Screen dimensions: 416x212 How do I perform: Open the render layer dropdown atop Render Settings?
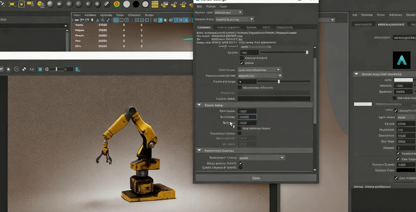tap(228, 12)
